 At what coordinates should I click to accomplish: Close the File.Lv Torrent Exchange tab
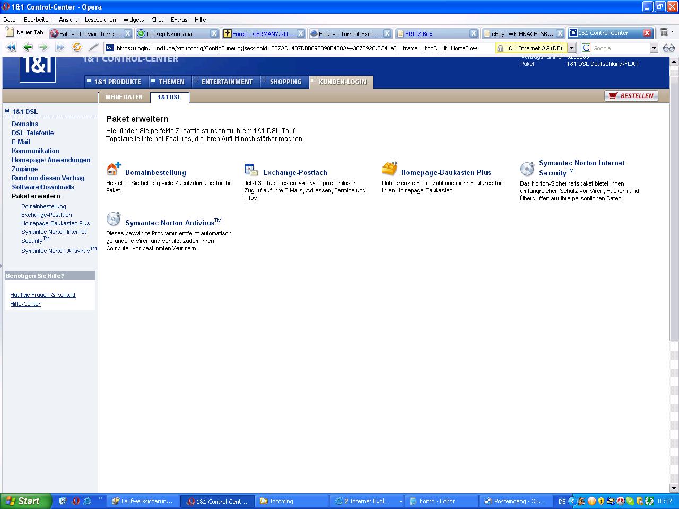coord(387,33)
